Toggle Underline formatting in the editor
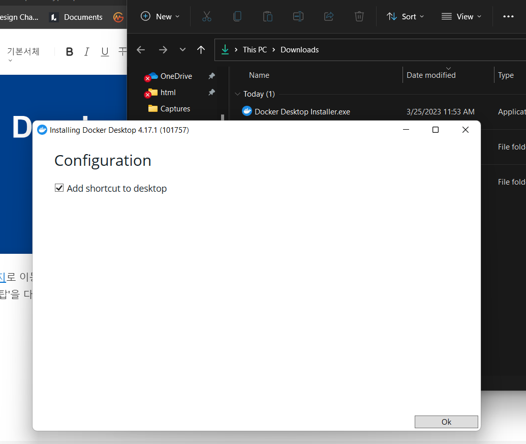 (105, 52)
